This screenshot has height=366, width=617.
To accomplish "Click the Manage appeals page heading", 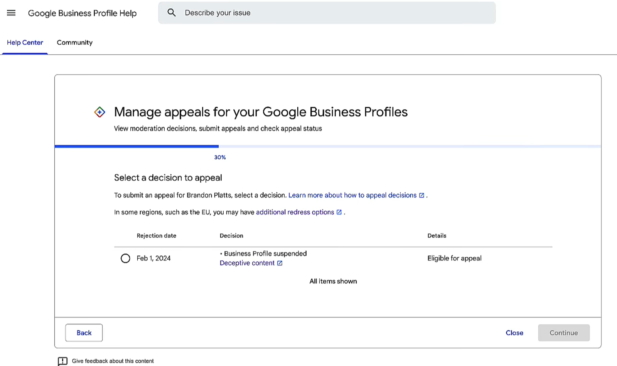I will 261,112.
